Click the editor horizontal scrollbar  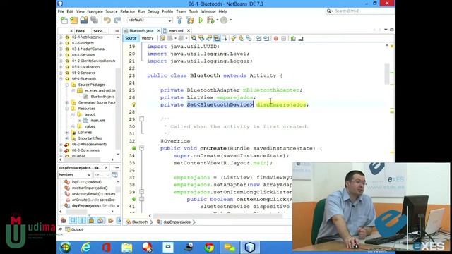click(x=219, y=216)
